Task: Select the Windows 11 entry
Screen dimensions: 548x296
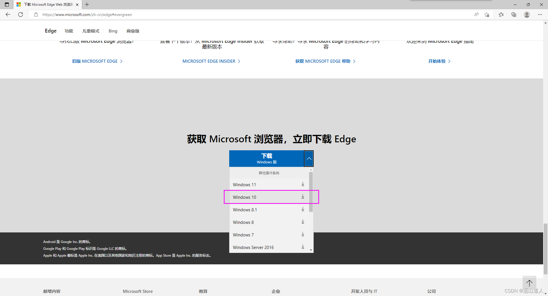Action: pyautogui.click(x=269, y=185)
